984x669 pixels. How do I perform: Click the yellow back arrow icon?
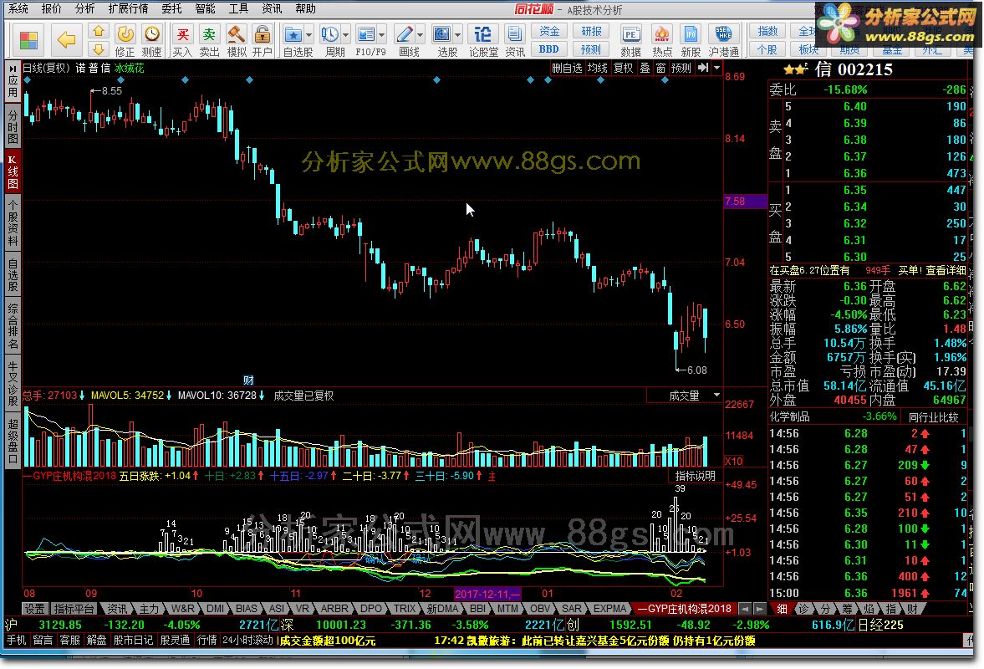point(66,40)
